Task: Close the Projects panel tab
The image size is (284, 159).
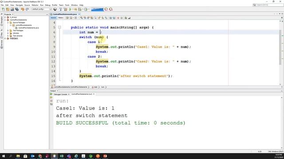Action: tap(13, 15)
